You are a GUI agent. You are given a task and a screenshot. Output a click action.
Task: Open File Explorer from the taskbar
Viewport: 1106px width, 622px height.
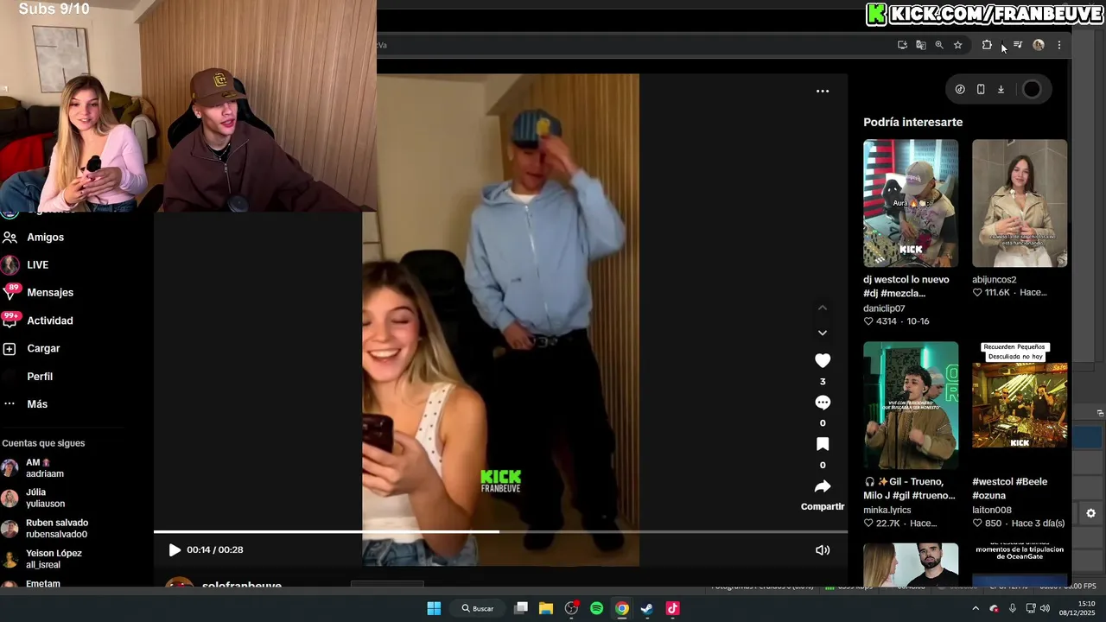pyautogui.click(x=546, y=608)
